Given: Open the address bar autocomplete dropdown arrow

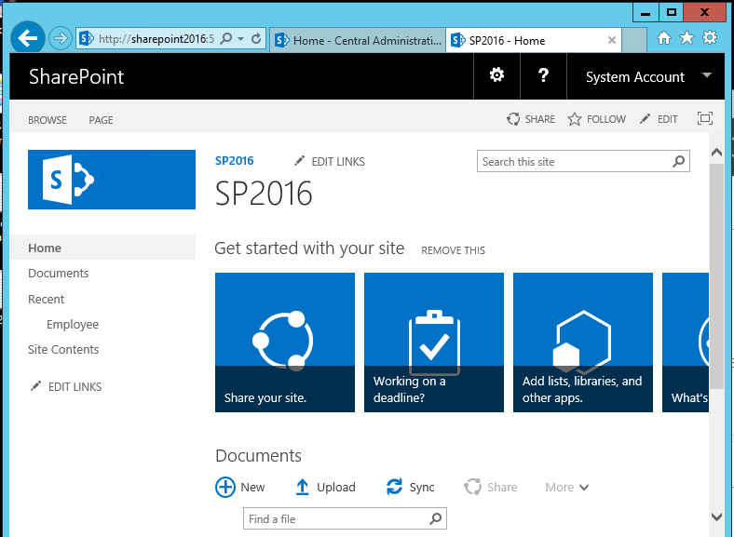Looking at the screenshot, I should click(240, 39).
